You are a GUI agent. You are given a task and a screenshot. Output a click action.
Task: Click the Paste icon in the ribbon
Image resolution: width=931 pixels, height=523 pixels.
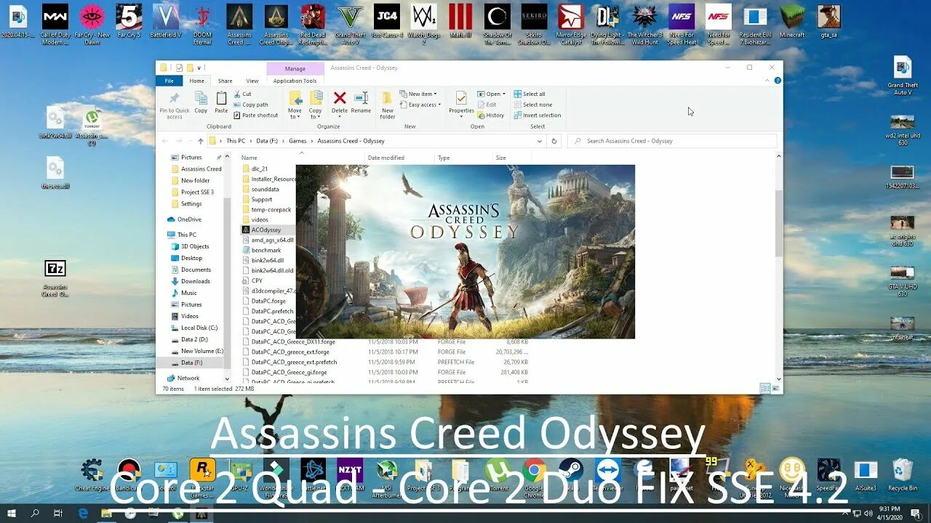coord(221,99)
